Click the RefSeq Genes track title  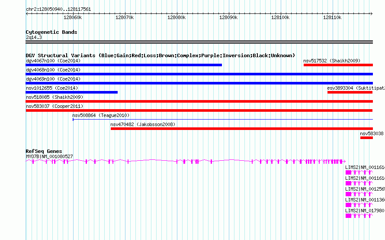point(44,151)
